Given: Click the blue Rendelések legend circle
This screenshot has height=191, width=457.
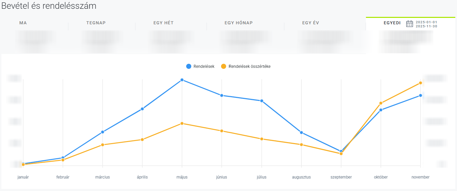Looking at the screenshot, I should tap(189, 66).
